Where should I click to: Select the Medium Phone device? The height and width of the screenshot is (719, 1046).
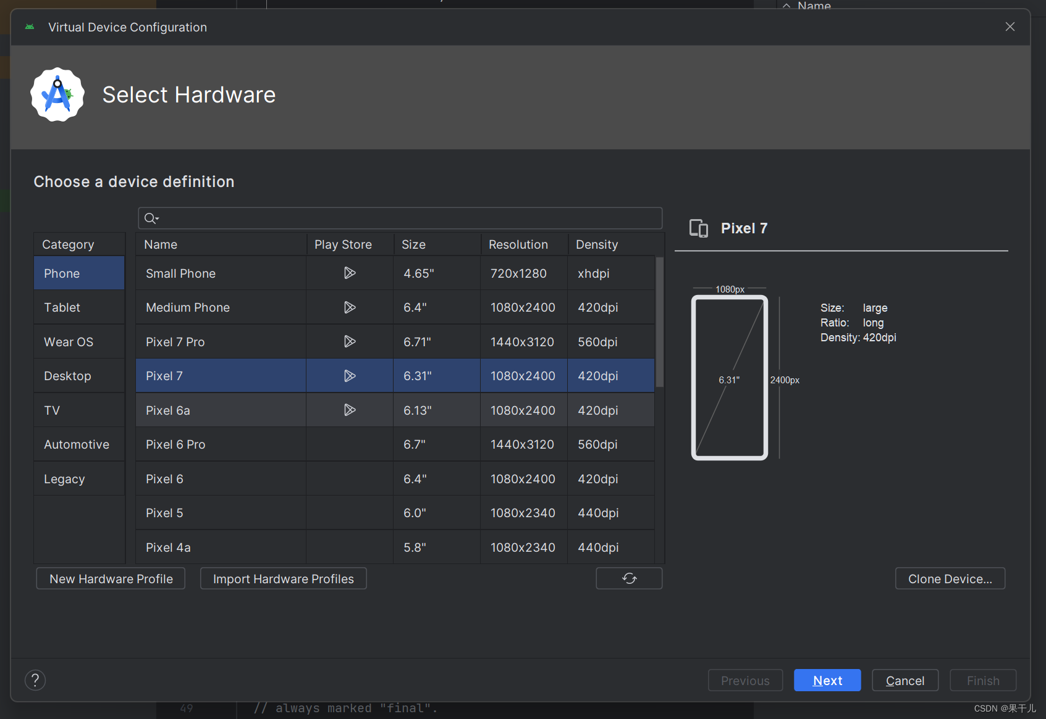[188, 307]
